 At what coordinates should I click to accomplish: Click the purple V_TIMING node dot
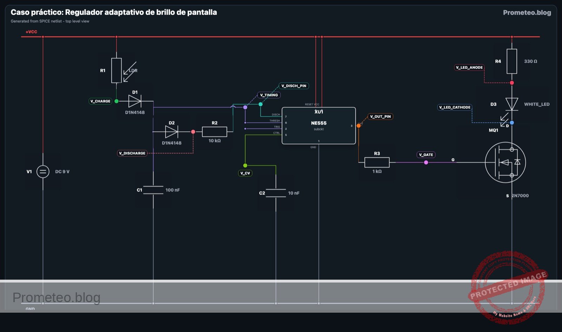[x=245, y=107]
